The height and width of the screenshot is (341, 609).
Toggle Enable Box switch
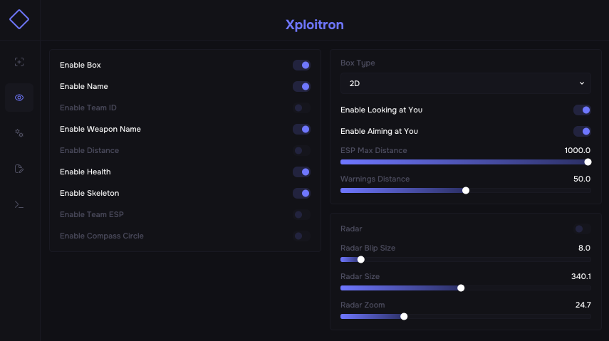point(301,65)
